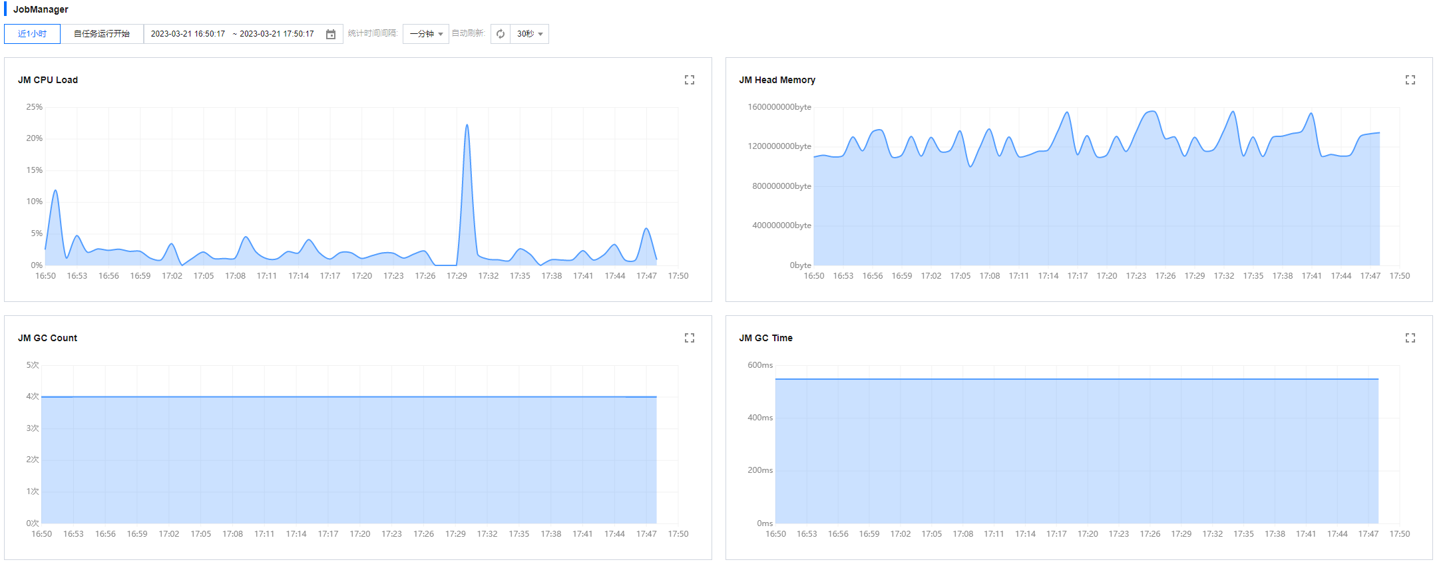Expand JM Head Memory chart fullscreen
This screenshot has height=570, width=1455.
(1410, 80)
